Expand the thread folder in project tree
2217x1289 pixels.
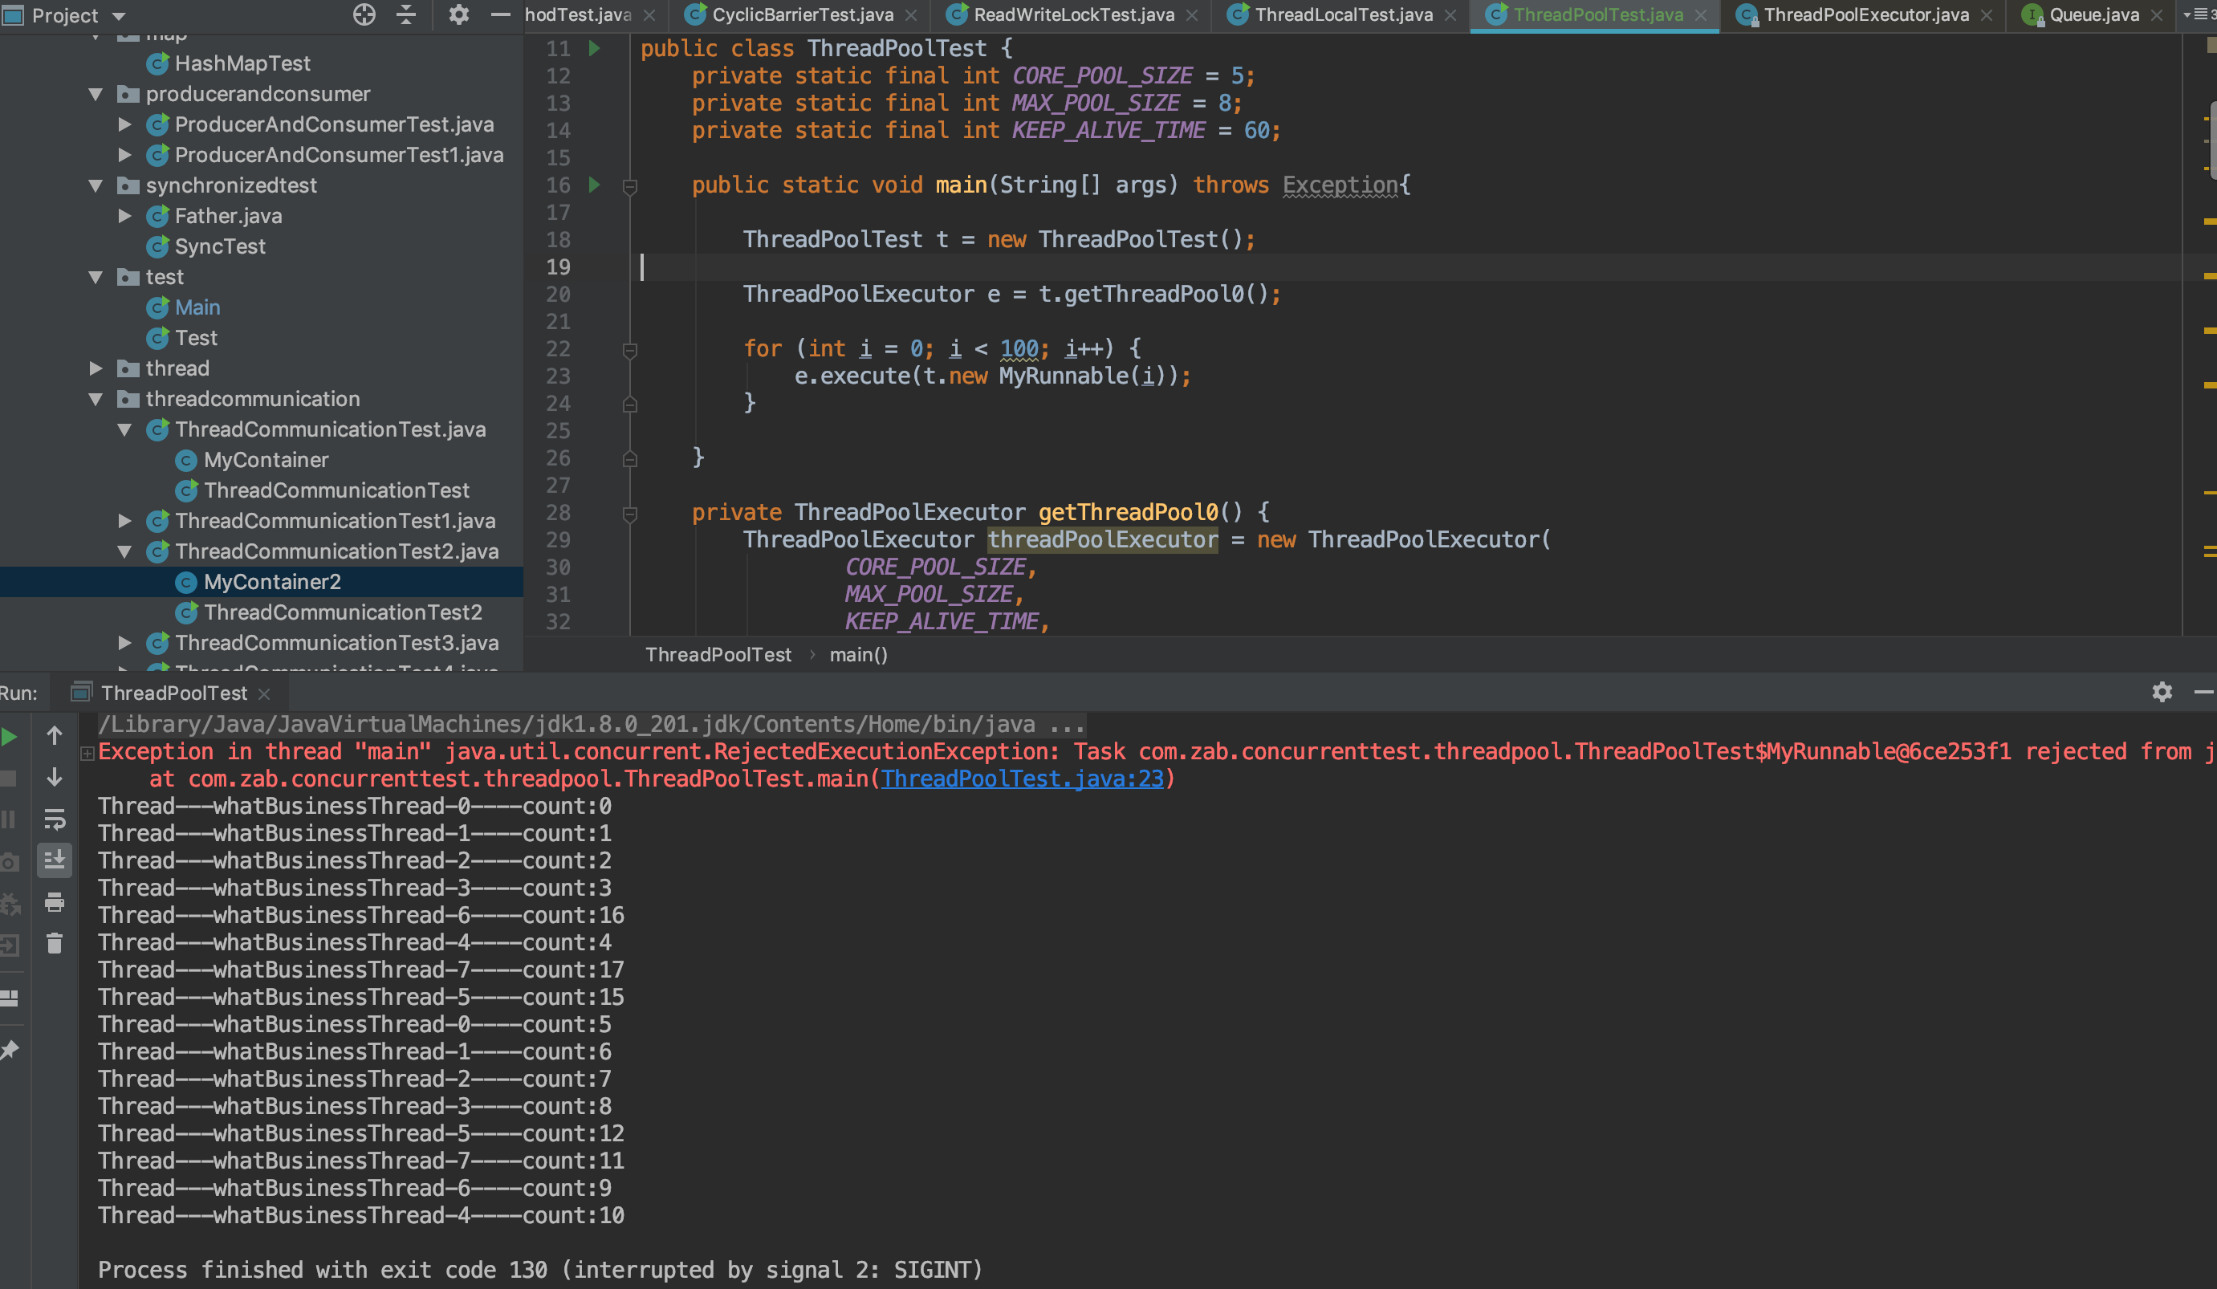(x=96, y=368)
